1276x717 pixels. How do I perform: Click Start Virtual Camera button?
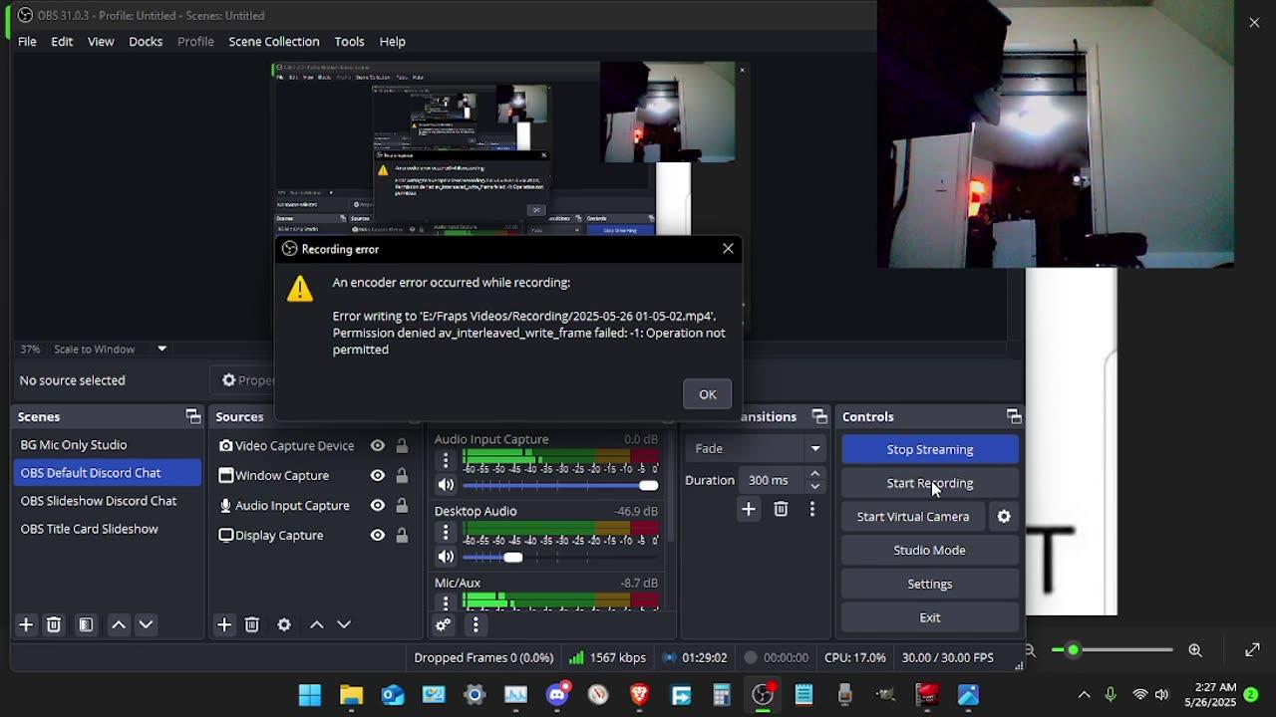913,516
